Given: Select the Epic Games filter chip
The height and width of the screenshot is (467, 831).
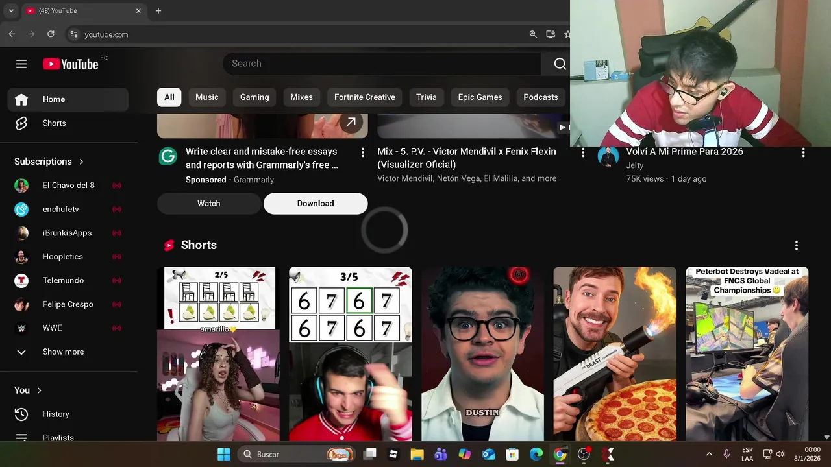Looking at the screenshot, I should [480, 97].
